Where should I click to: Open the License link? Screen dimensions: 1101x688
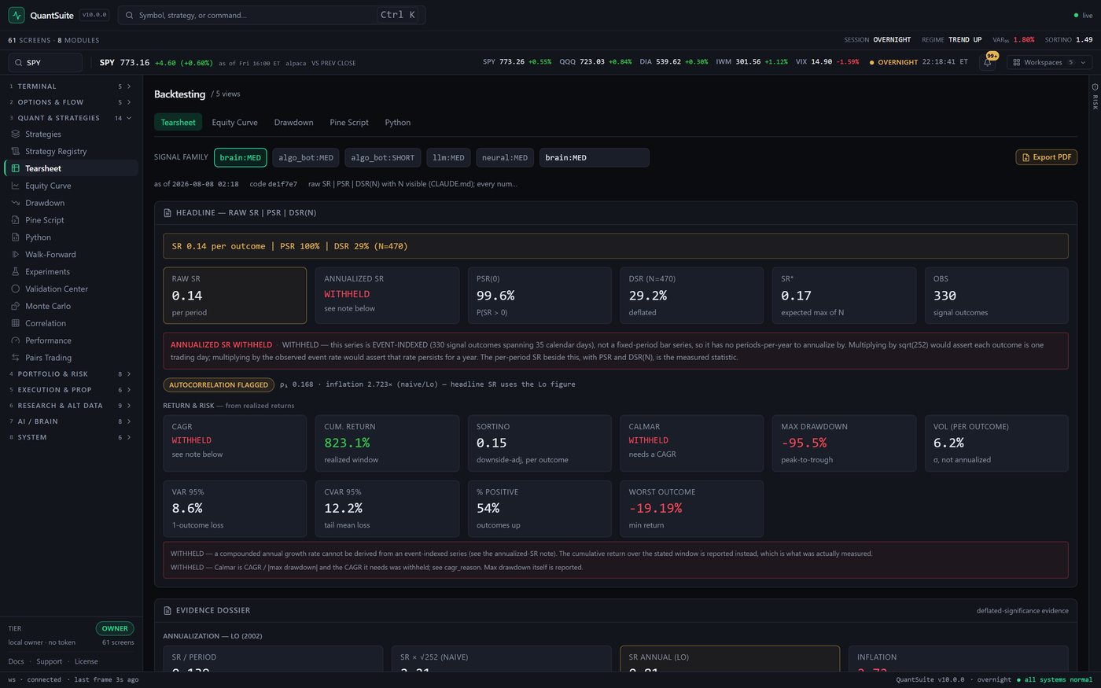click(x=87, y=661)
